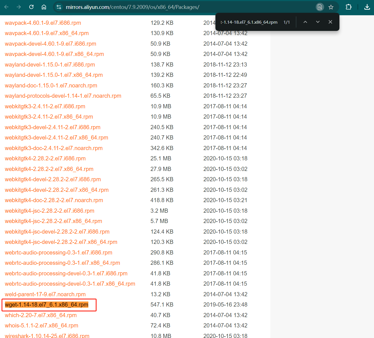The image size is (374, 338).
Task: Click the forward navigation arrow
Action: [18, 7]
